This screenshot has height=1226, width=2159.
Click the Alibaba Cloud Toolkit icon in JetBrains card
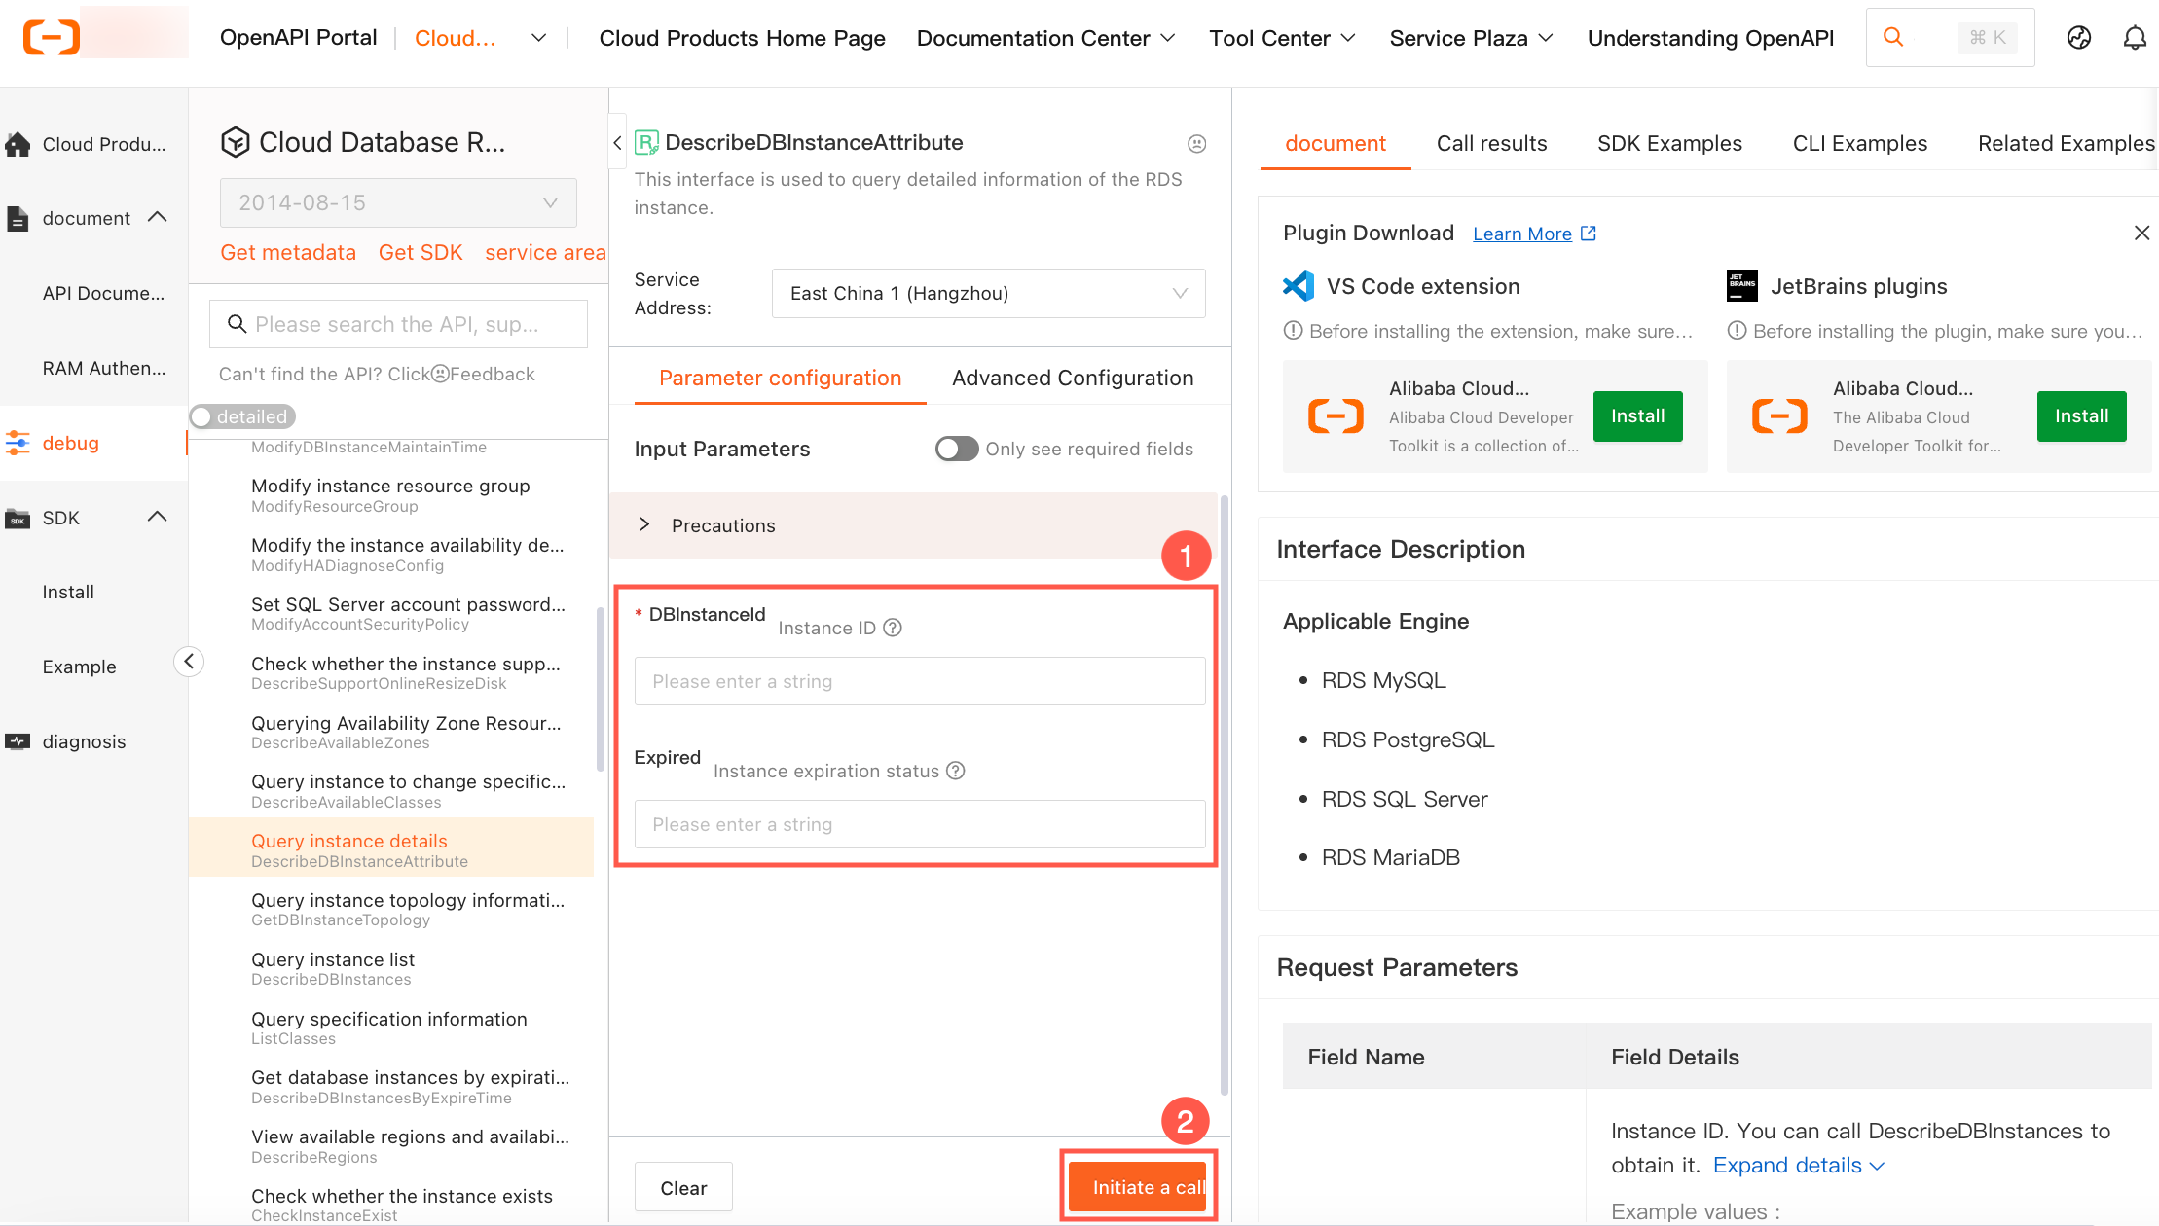click(1779, 416)
